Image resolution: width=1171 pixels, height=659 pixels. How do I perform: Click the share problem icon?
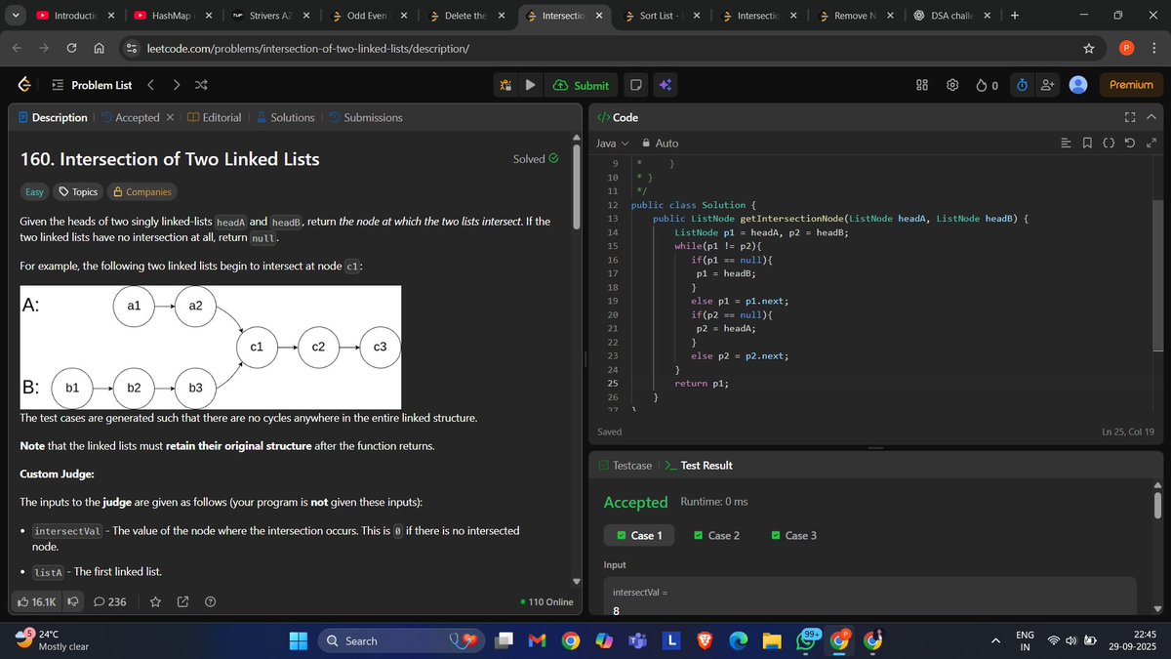pyautogui.click(x=182, y=601)
